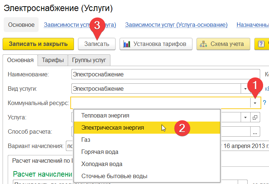
Task: Click into the Наименование input field
Action: (166, 74)
